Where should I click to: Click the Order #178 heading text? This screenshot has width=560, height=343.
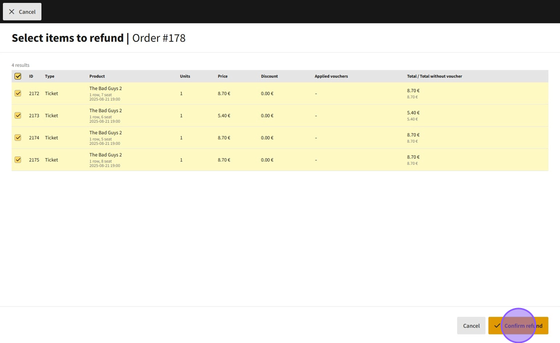[x=159, y=38]
